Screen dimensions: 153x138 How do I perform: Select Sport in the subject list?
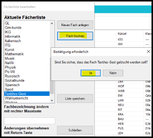point(27,89)
